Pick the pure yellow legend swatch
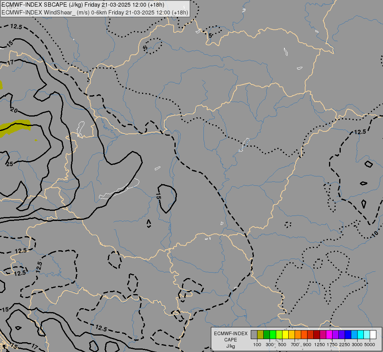The image size is (383, 352). tap(285, 335)
